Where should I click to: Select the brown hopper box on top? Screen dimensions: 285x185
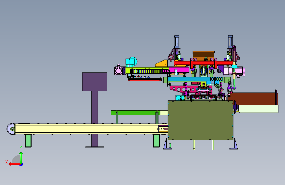[203, 56]
